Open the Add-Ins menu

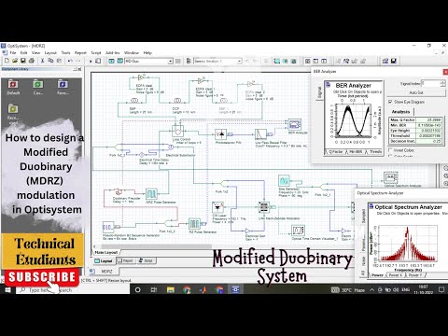pos(112,53)
